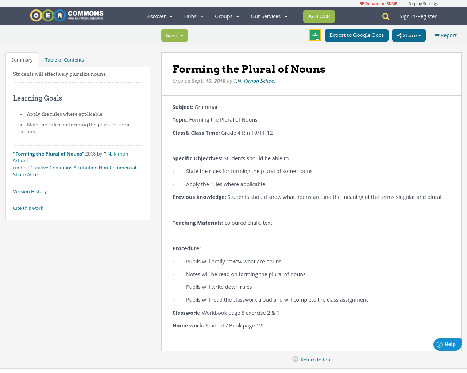Visit the T.N. Kirnon School author page

254,80
